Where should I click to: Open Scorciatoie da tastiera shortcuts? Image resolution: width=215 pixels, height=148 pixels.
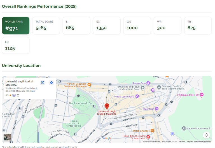click(151, 141)
